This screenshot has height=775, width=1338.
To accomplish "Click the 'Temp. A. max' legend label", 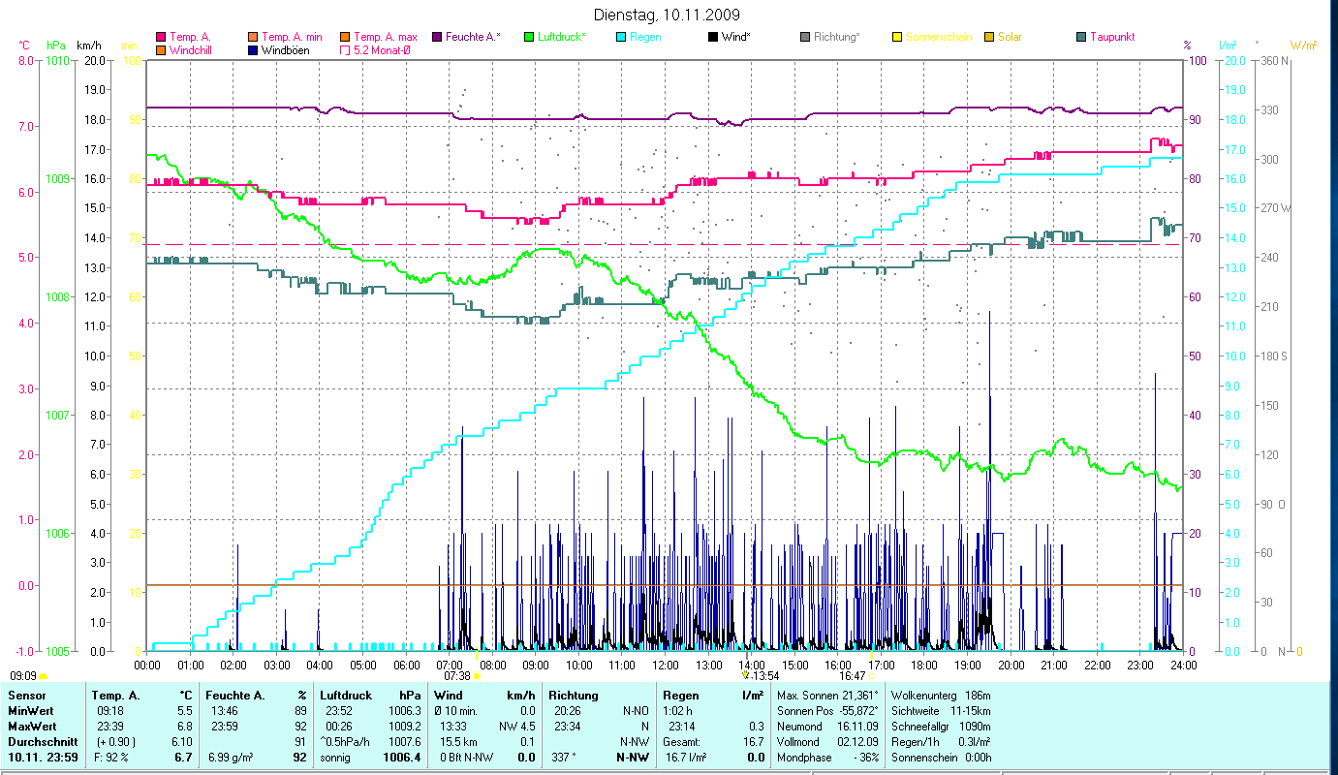I will pyautogui.click(x=386, y=37).
